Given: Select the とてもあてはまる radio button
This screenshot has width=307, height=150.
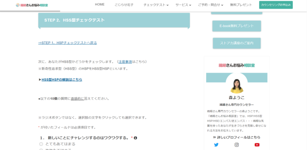Looking at the screenshot, I should click(x=41, y=144).
